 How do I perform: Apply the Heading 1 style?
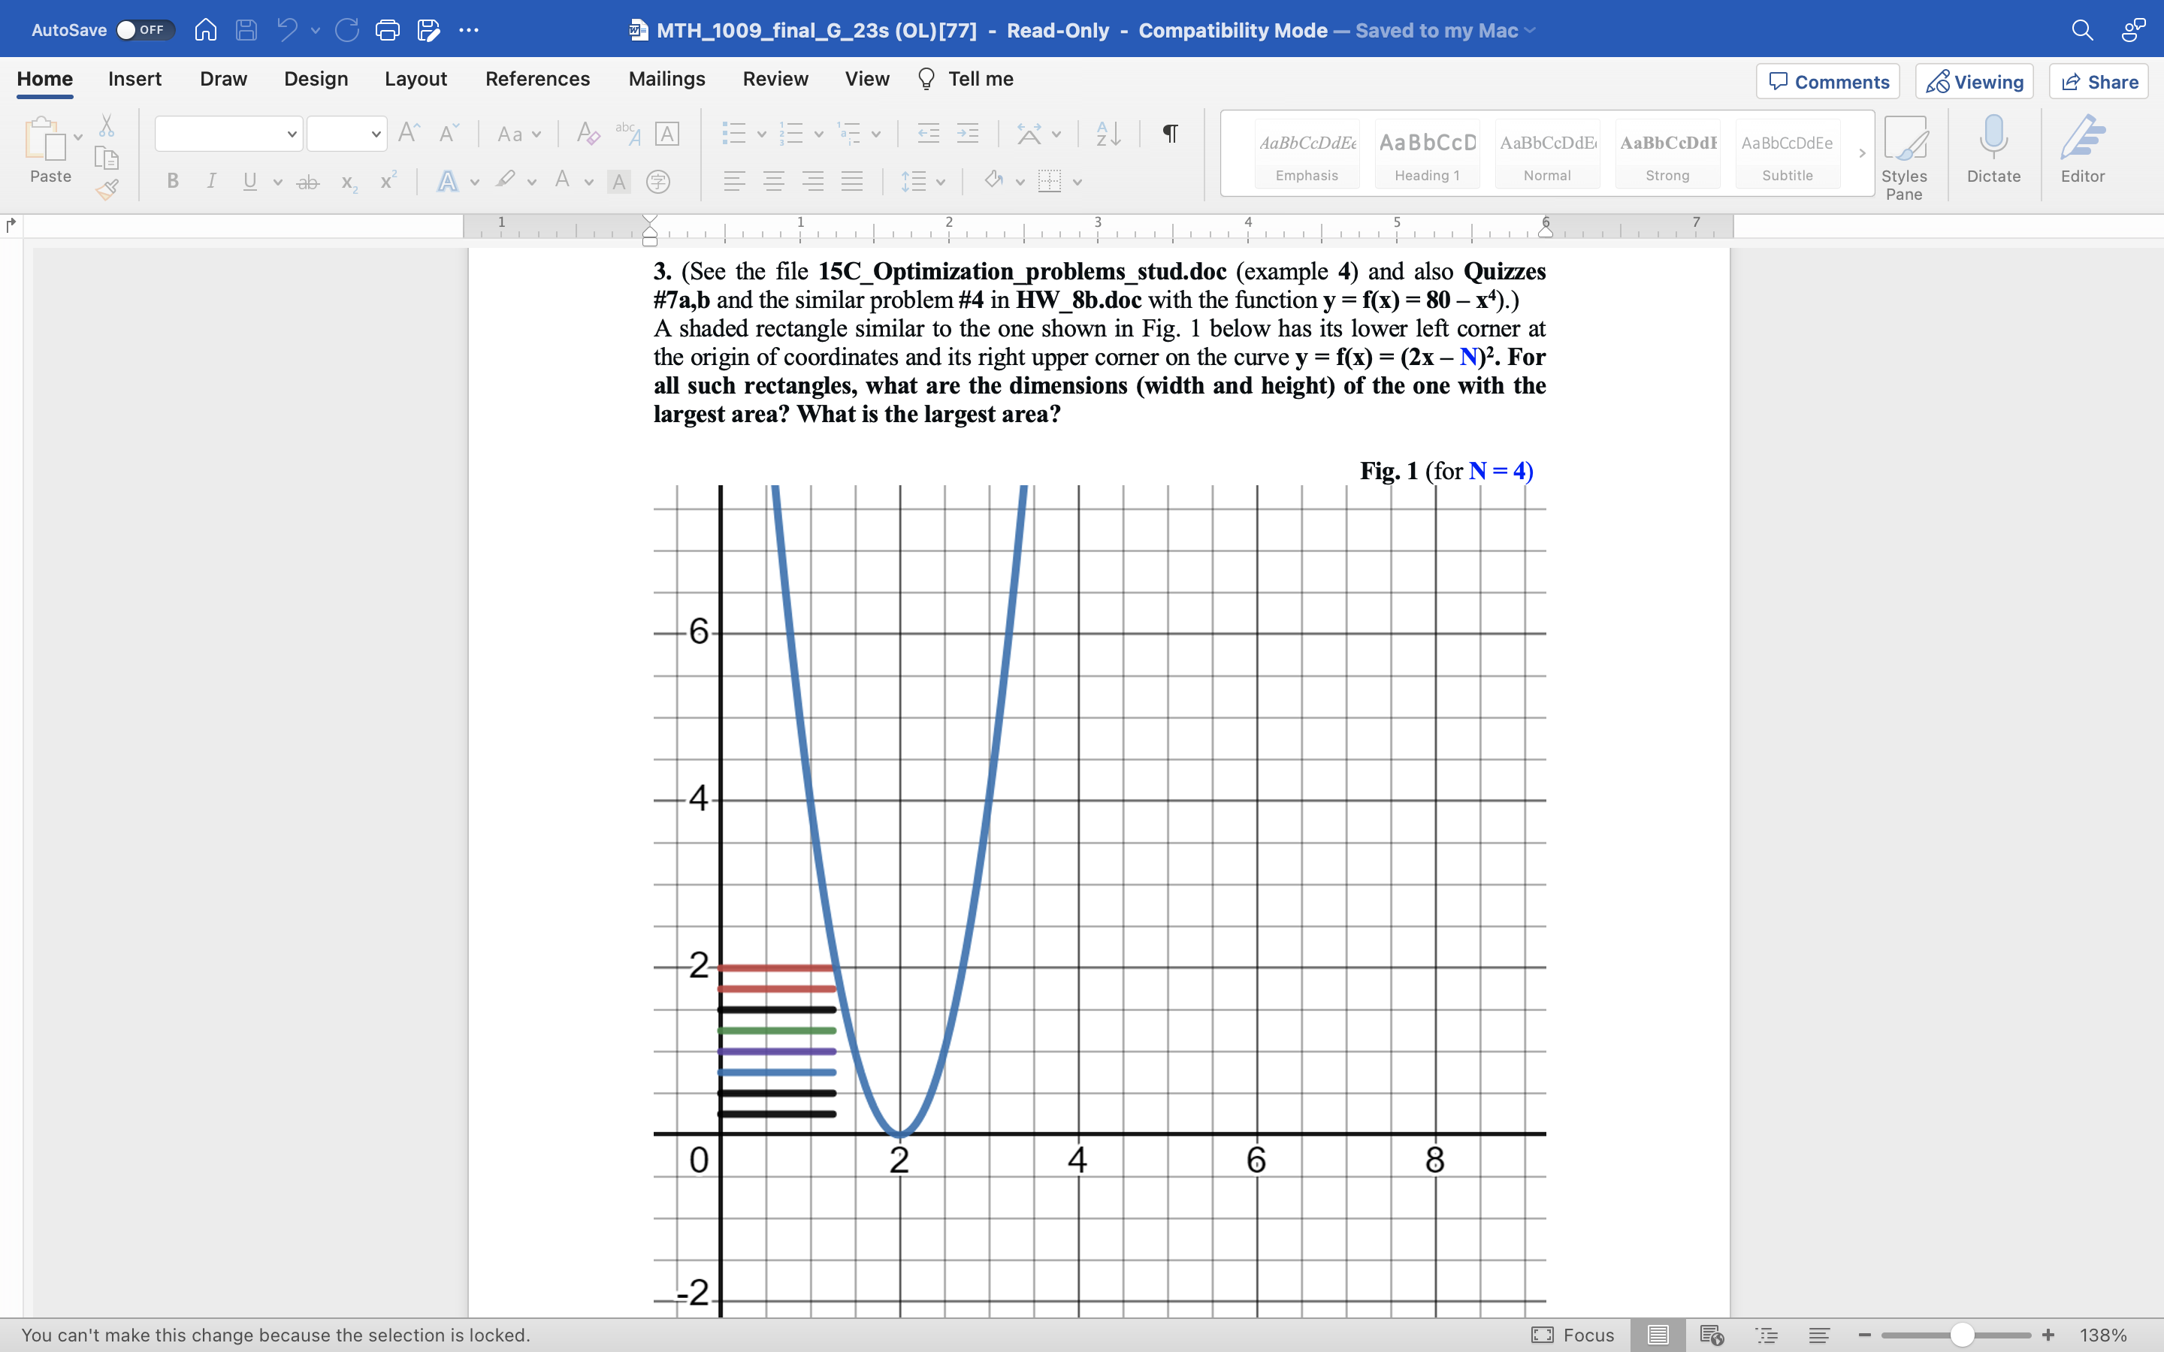(x=1425, y=154)
